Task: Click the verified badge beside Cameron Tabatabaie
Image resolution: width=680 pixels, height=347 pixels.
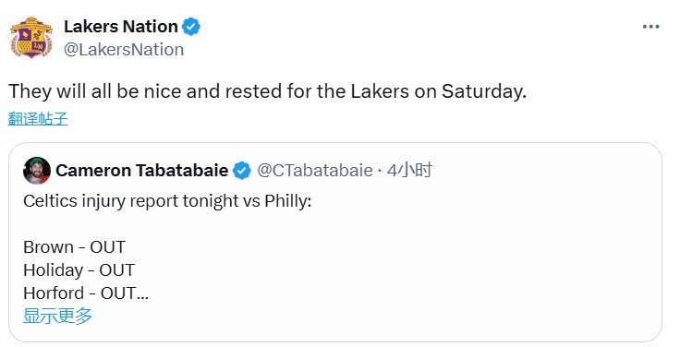Action: pyautogui.click(x=242, y=171)
